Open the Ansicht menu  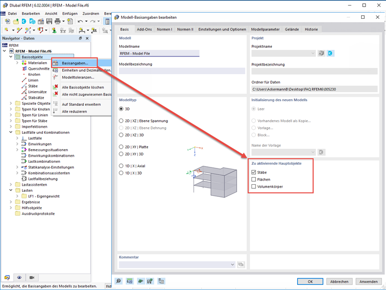[51, 14]
